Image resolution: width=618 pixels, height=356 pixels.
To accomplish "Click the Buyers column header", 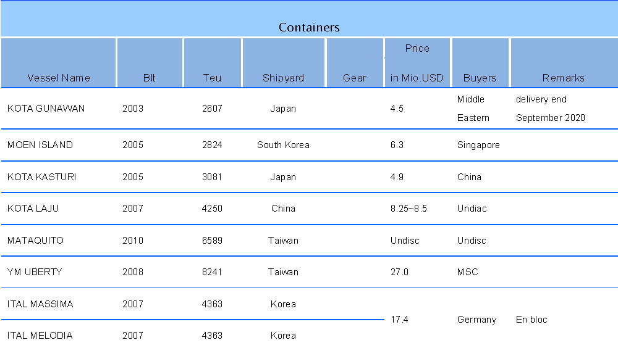I will pyautogui.click(x=480, y=78).
